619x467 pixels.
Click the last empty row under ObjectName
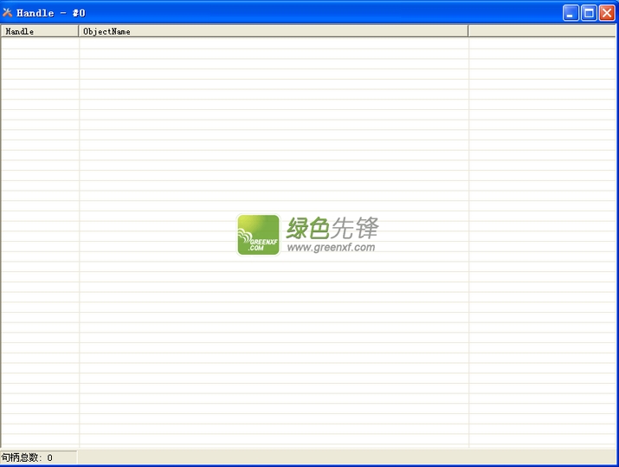tap(273, 440)
